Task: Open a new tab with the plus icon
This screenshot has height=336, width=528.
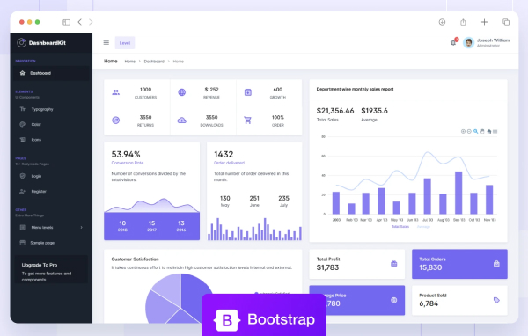Action: 484,22
